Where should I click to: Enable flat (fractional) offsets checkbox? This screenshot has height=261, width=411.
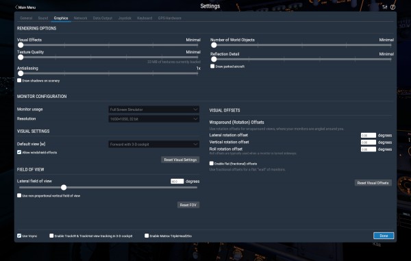(x=212, y=164)
